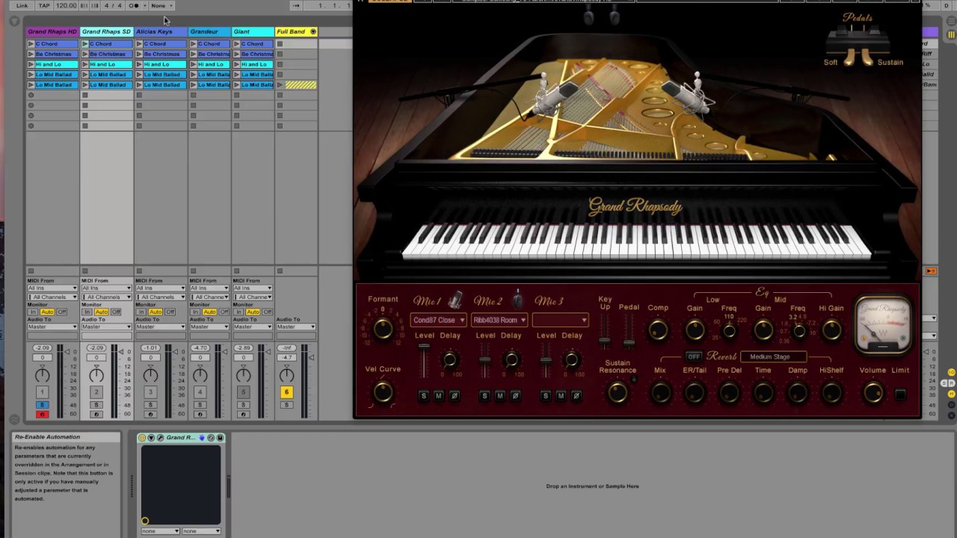Launch Be Christmas clip in Grand Rhaps SD
The height and width of the screenshot is (538, 957).
[84, 54]
